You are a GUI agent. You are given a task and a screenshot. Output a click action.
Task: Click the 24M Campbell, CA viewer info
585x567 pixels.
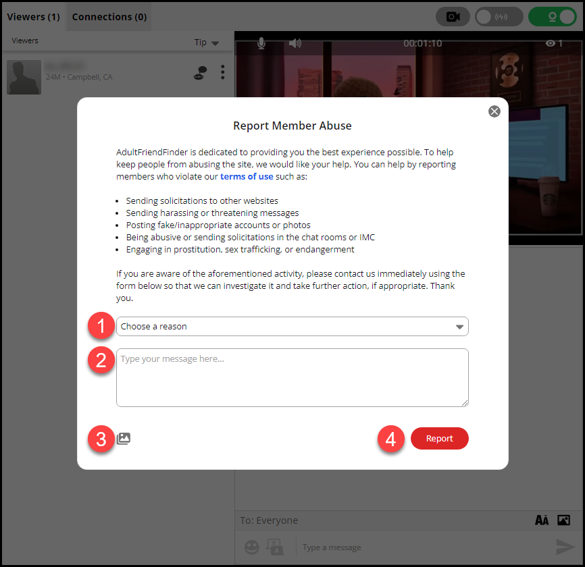(79, 77)
